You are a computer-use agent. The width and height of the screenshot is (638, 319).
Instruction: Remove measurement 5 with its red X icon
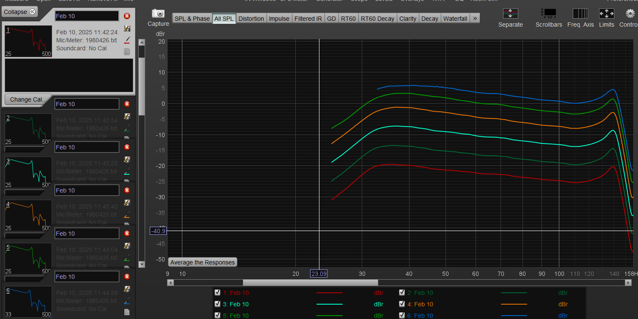pos(127,234)
